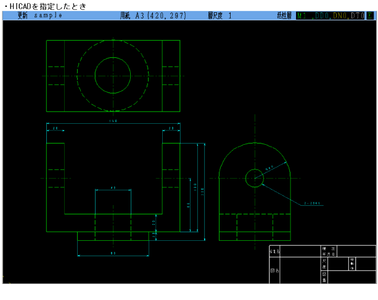
Task: Select the 'R40' radius dimension text
Action: (269, 168)
